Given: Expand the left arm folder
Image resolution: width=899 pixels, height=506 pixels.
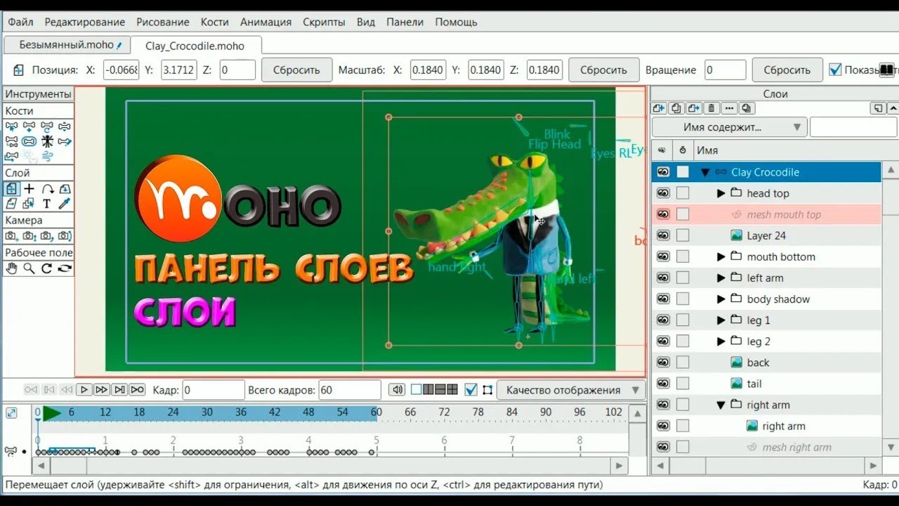Looking at the screenshot, I should (x=721, y=278).
